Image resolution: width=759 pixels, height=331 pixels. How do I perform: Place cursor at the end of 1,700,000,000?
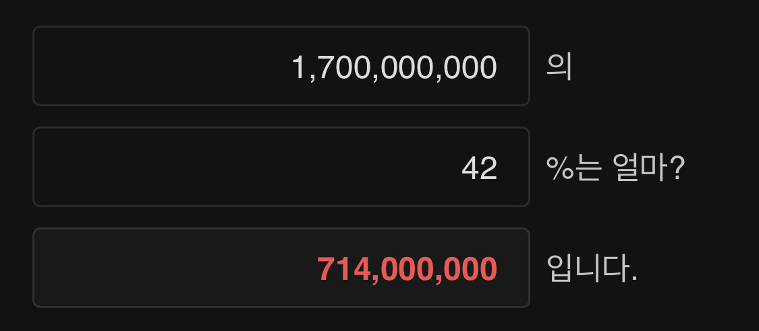(x=499, y=67)
